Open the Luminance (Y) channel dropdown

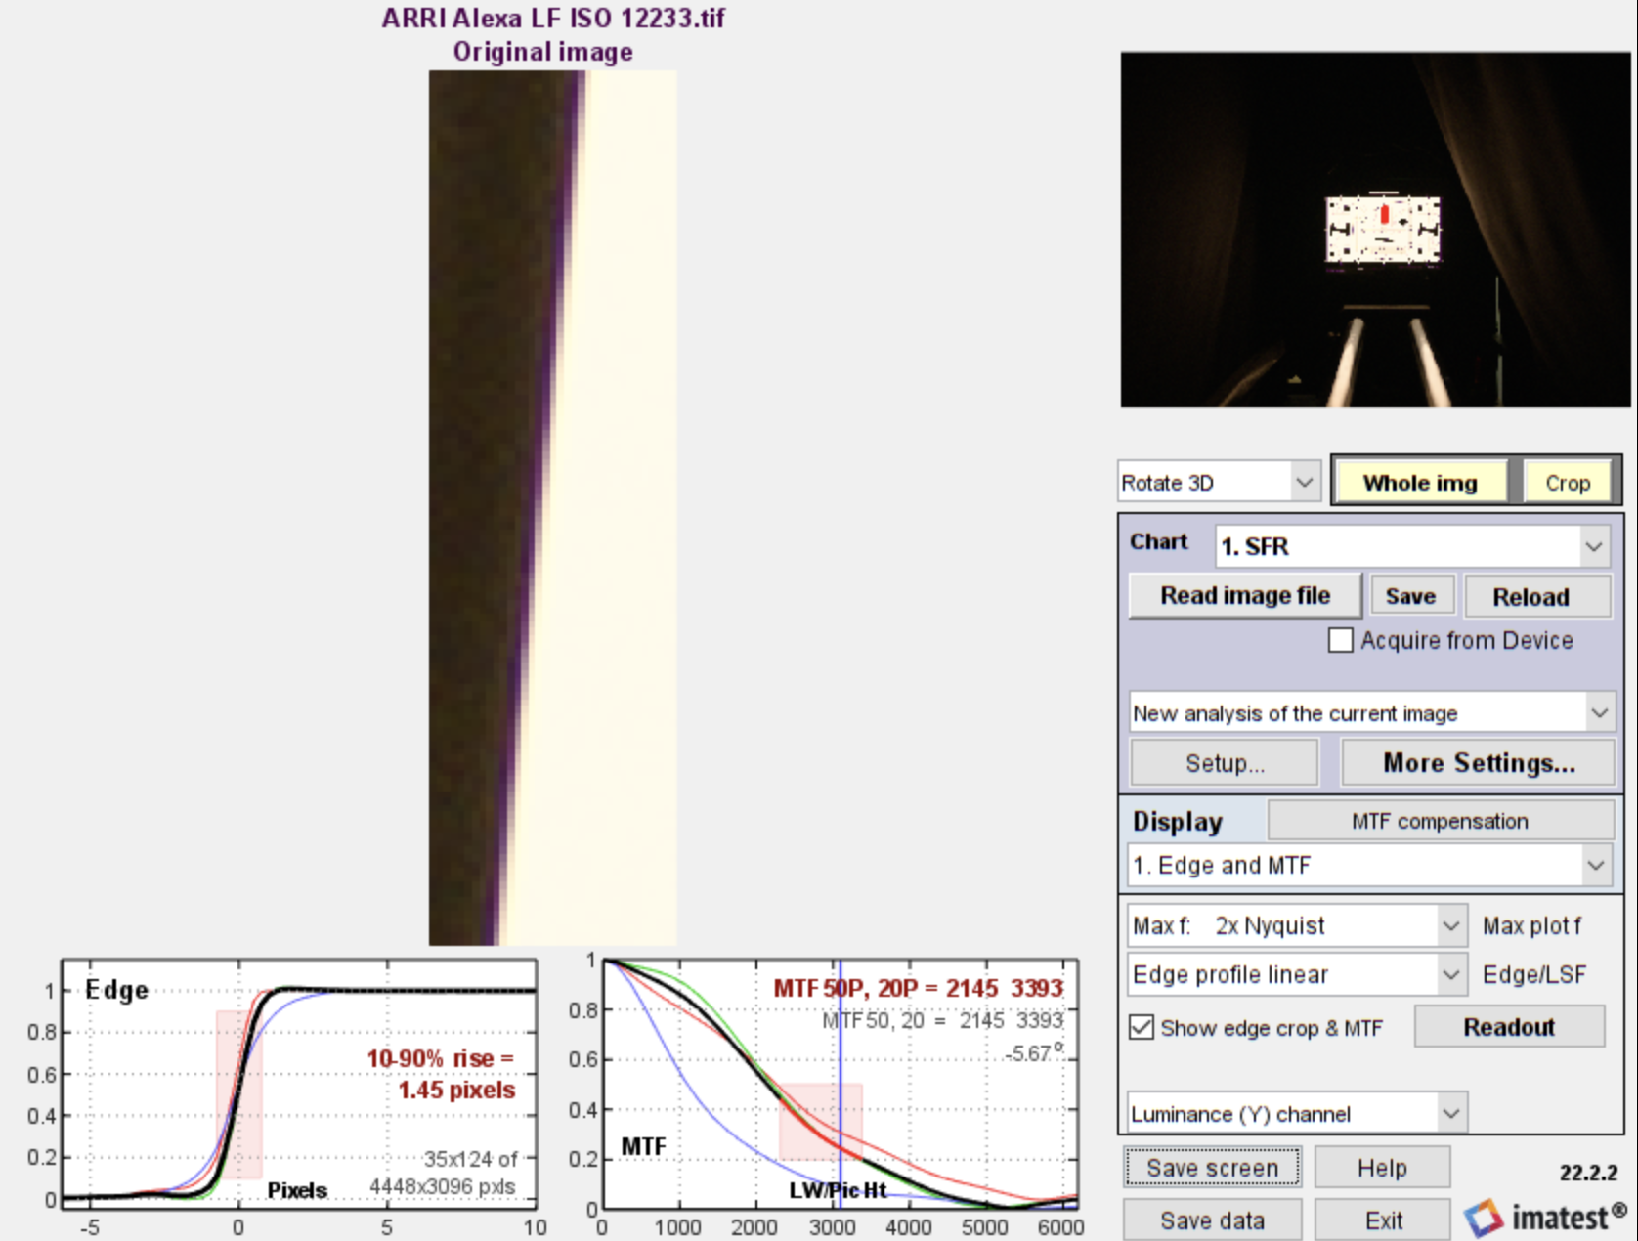(1293, 1113)
